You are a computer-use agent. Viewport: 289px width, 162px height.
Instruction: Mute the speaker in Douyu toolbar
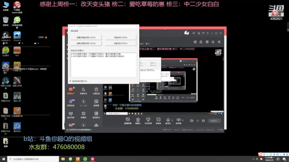pyautogui.click(x=178, y=120)
